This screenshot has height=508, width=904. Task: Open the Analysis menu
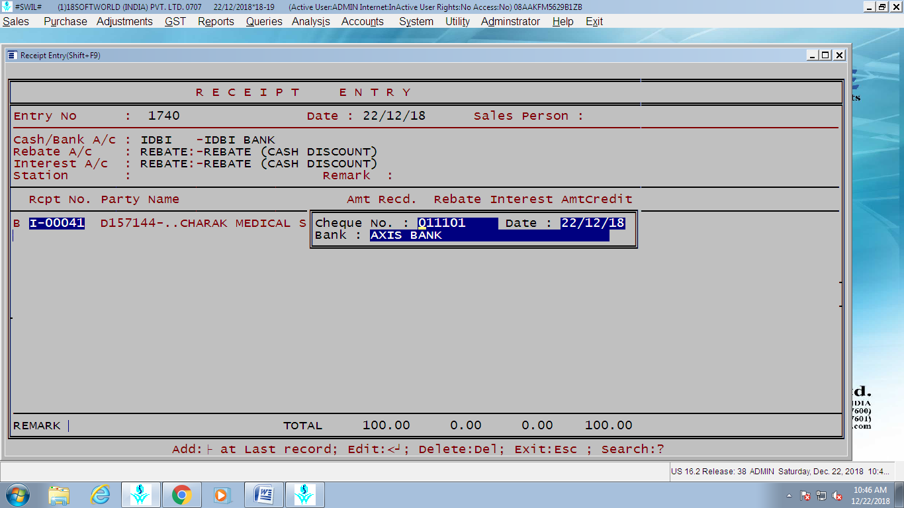click(x=311, y=21)
